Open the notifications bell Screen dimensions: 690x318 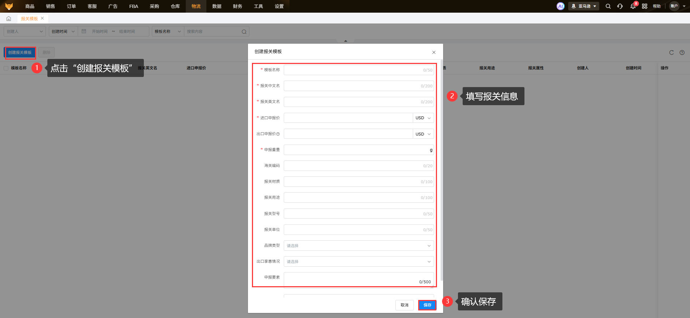point(633,6)
